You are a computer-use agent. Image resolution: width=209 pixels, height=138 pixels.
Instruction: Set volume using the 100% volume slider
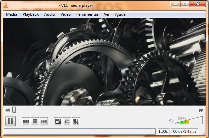point(189,120)
